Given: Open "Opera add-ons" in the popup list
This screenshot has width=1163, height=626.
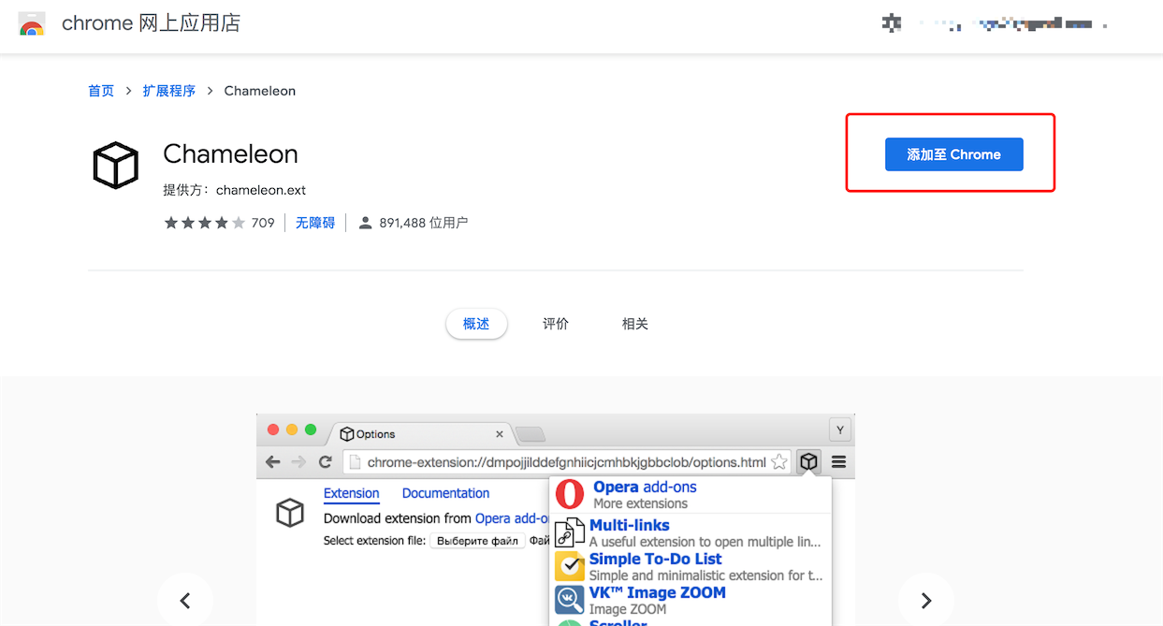Looking at the screenshot, I should pyautogui.click(x=645, y=487).
